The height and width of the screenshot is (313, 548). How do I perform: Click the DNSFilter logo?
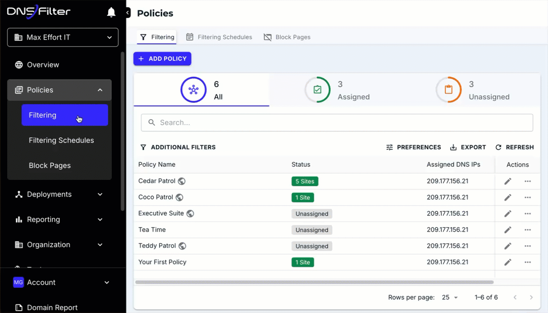(38, 12)
